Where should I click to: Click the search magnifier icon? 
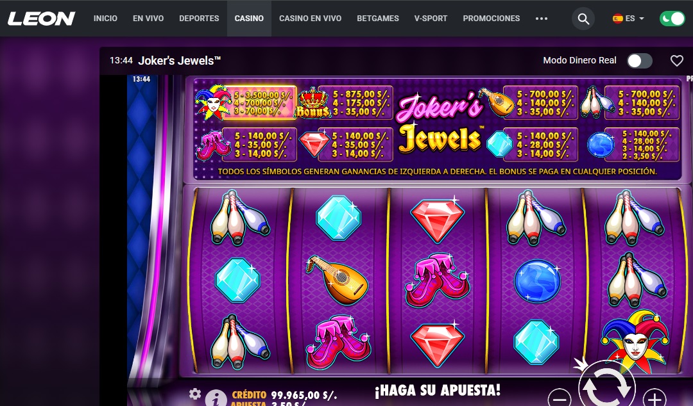[x=583, y=19]
